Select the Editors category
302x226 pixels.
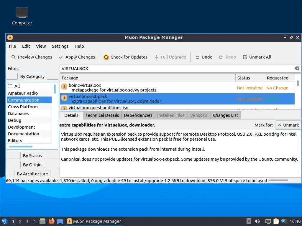[29, 140]
